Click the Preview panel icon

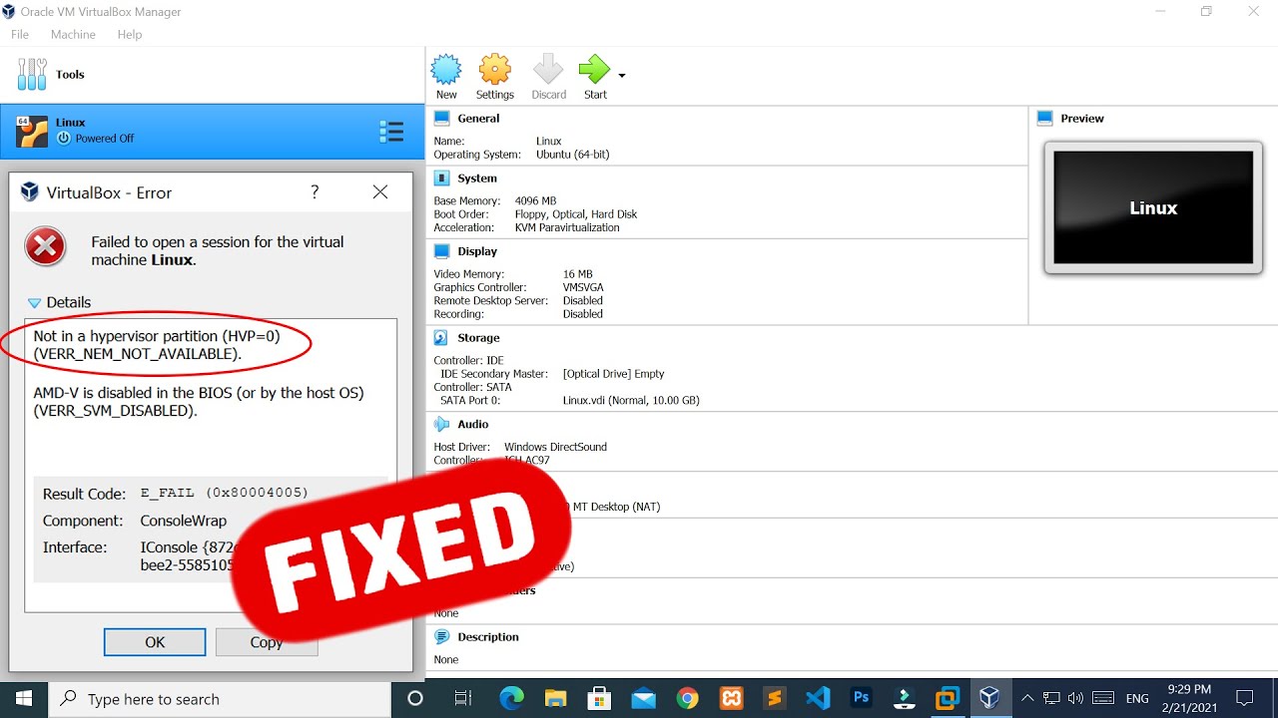1045,118
